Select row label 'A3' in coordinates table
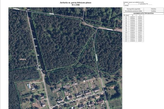 tap(126, 20)
